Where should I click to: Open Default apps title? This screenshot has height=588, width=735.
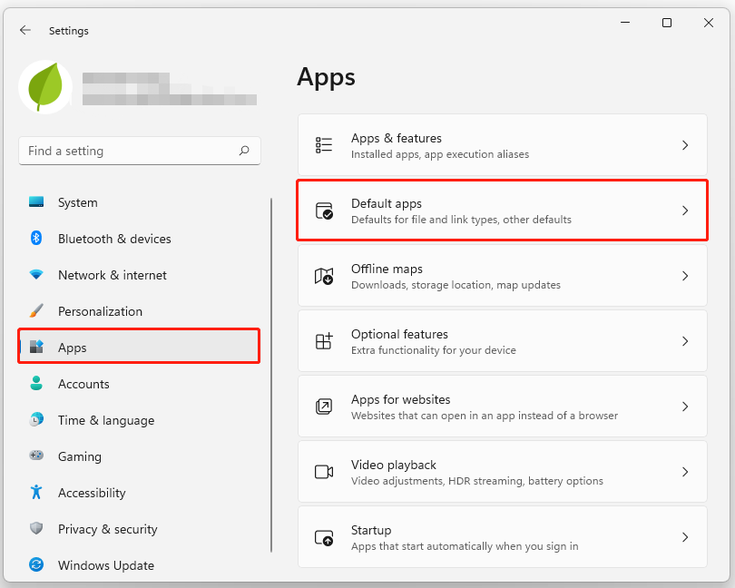387,203
